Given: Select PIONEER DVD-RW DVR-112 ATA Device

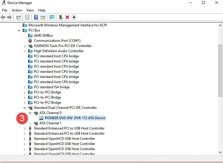Looking at the screenshot, I should (75, 118).
